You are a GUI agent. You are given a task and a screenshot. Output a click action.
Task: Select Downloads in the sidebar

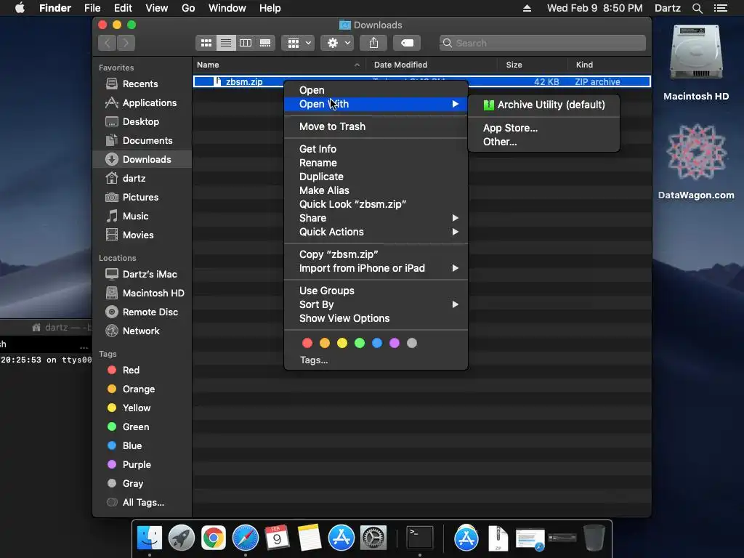142,159
